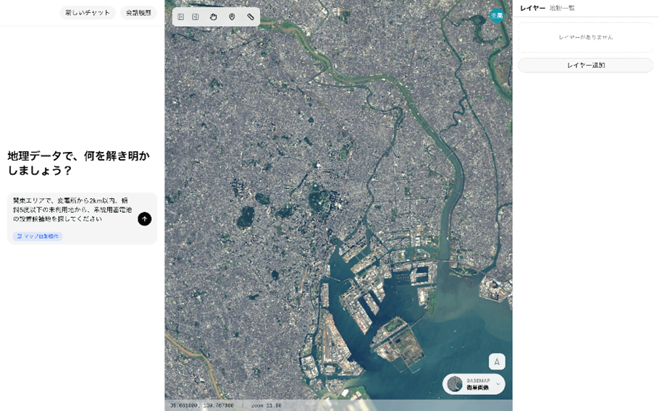The height and width of the screenshot is (411, 659).
Task: Select the hand pan tool
Action: point(214,17)
